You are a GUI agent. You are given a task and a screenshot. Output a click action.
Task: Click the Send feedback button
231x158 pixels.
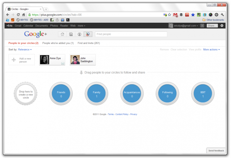(216, 151)
